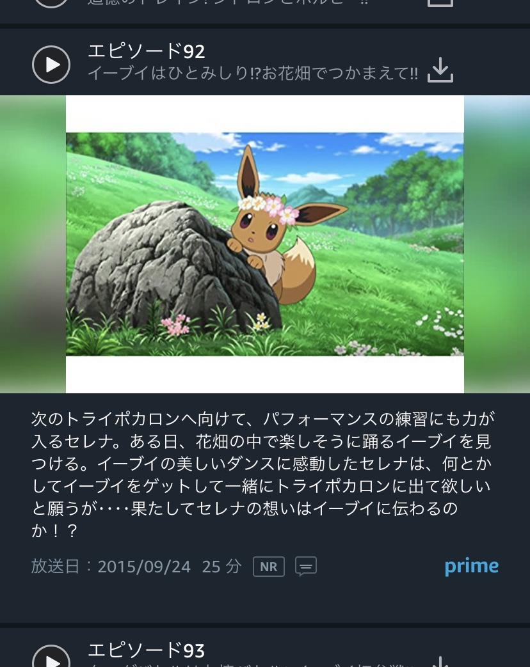Screen dimensions: 530x667
Task: Tap the blurred green area left of thumbnail
Action: coord(33,244)
